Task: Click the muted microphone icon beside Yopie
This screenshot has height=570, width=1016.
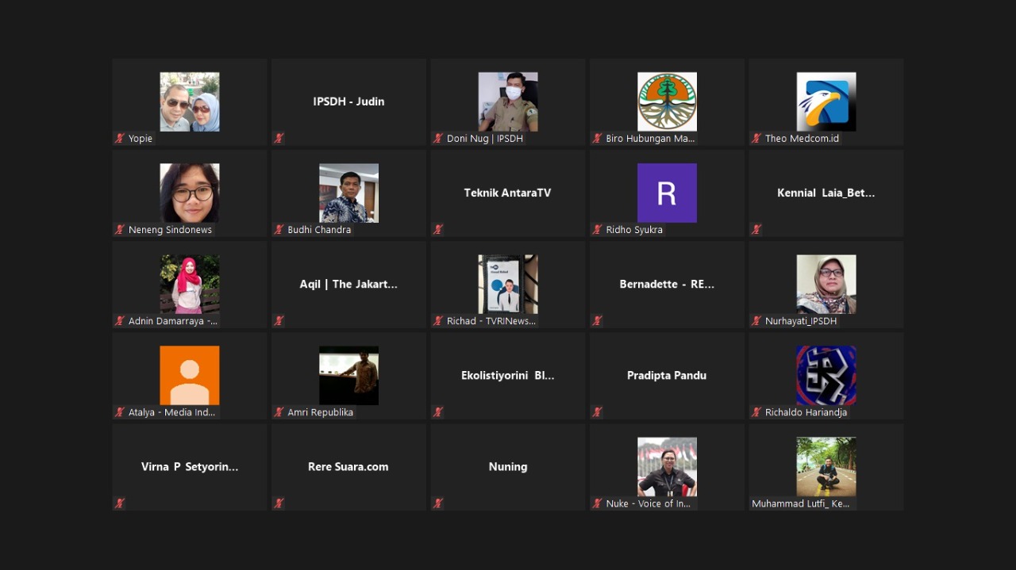Action: tap(120, 139)
